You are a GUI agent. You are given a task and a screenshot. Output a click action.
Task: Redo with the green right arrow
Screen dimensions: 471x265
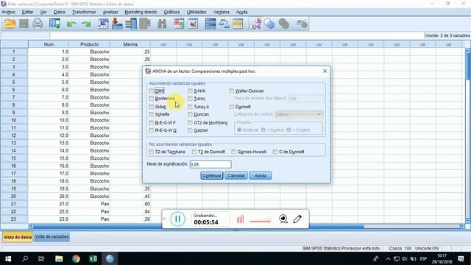click(86, 24)
